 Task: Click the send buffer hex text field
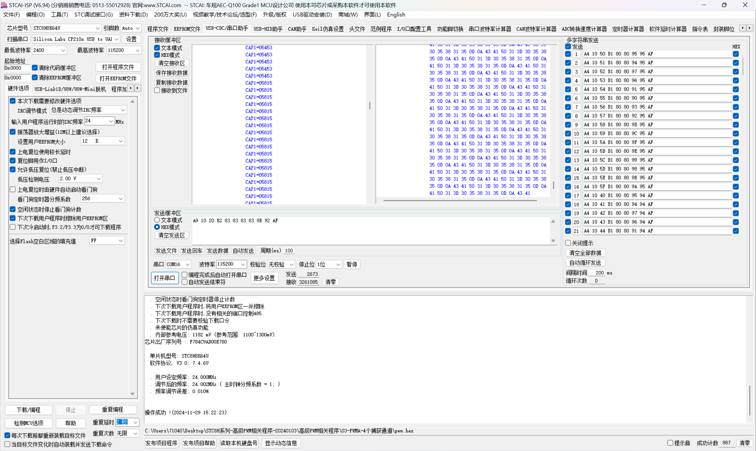coord(370,231)
